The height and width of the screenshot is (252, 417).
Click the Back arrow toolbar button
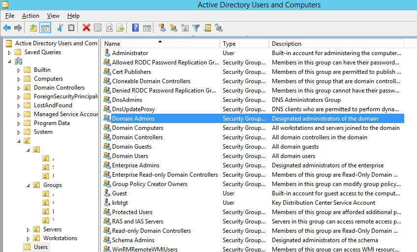[x=7, y=28]
